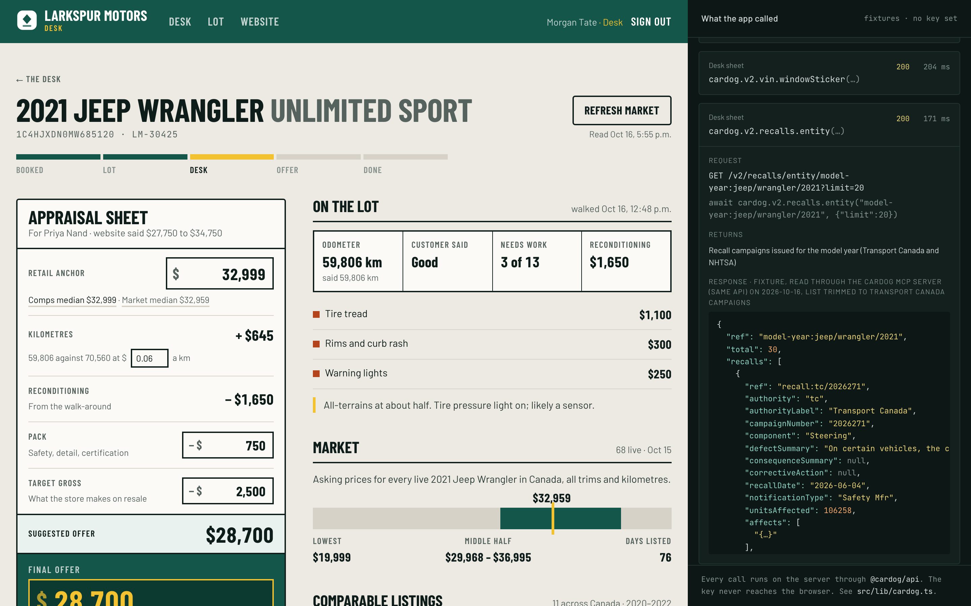This screenshot has width=971, height=606.
Task: Click the Days Listed 76 value
Action: [x=665, y=558]
